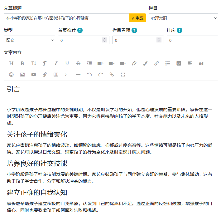Click the 文章标题 input field

pyautogui.click(x=66, y=18)
